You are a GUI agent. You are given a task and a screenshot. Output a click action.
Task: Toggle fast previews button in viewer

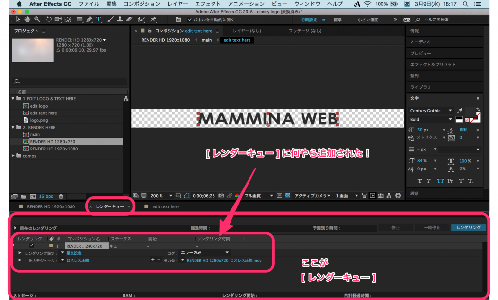pyautogui.click(x=372, y=196)
